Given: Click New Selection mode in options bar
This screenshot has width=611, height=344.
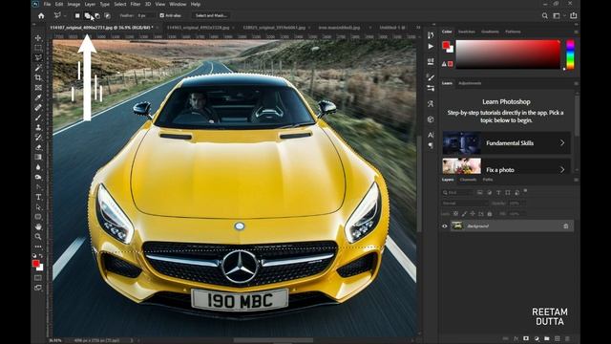Looking at the screenshot, I should pyautogui.click(x=77, y=15).
